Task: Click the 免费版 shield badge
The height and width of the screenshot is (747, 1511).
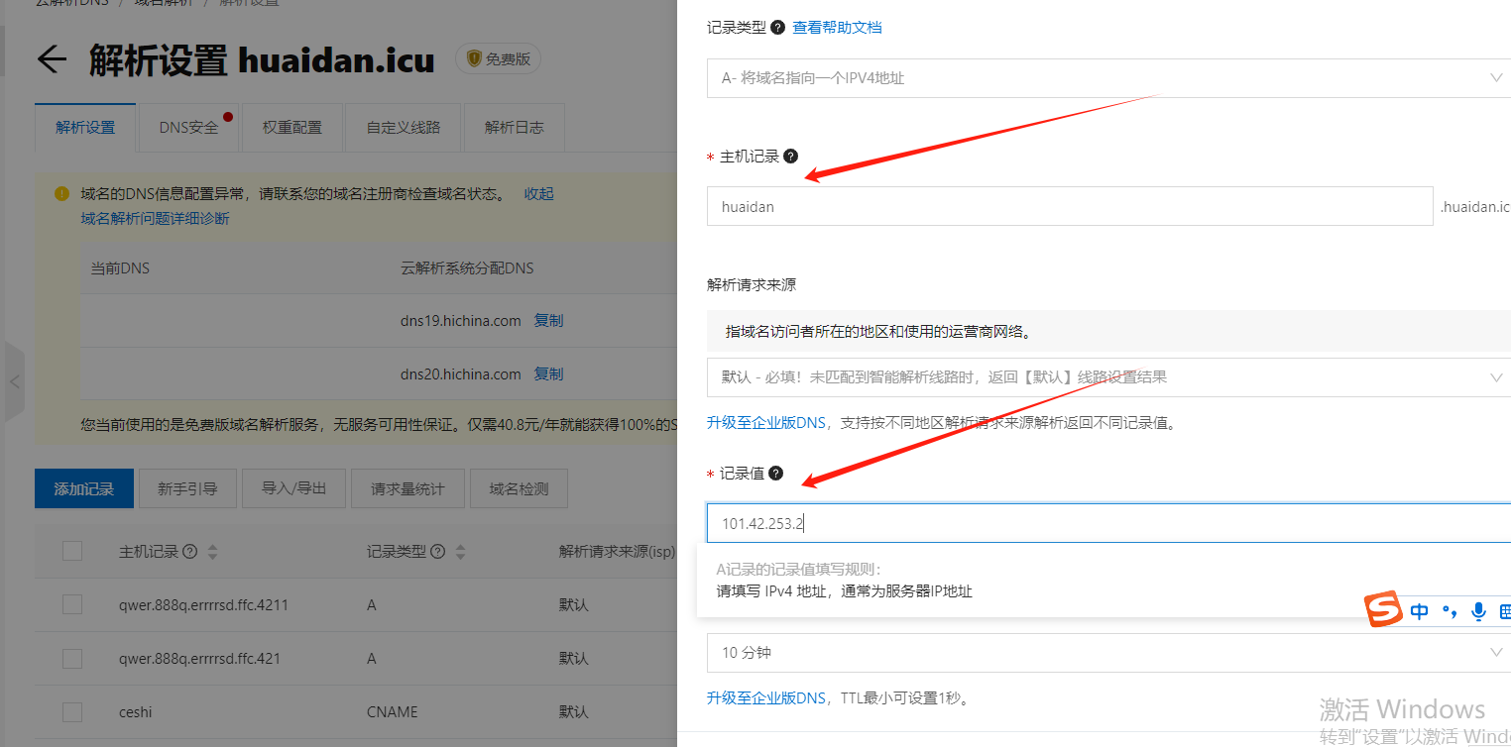Action: click(499, 59)
